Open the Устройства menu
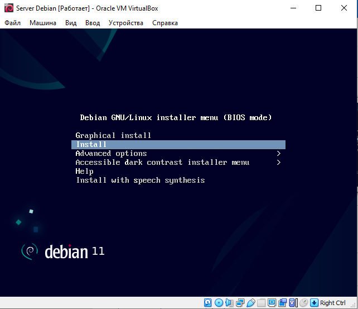This screenshot has width=358, height=309. point(125,23)
